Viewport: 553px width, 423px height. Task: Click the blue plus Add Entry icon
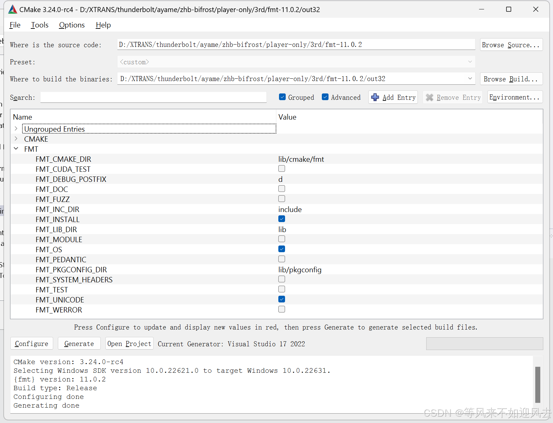(375, 97)
